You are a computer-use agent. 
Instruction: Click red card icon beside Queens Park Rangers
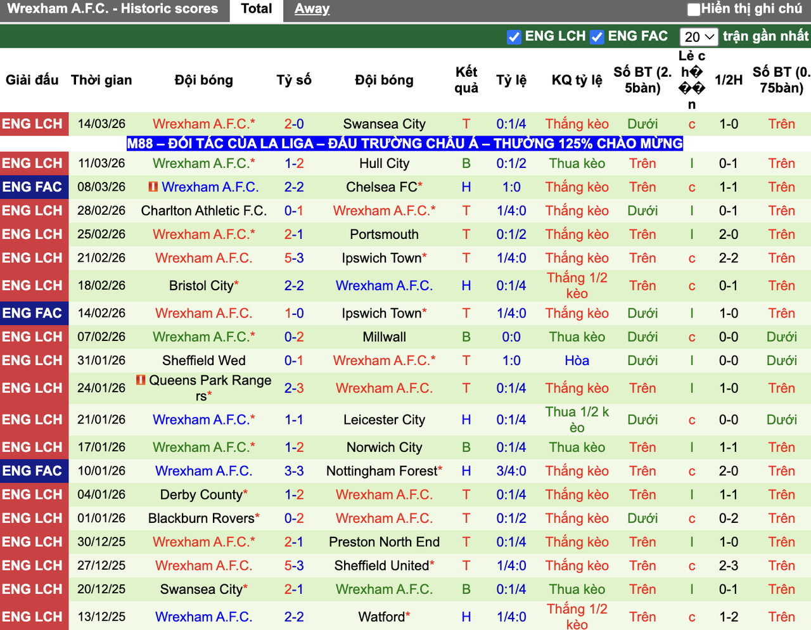click(141, 380)
